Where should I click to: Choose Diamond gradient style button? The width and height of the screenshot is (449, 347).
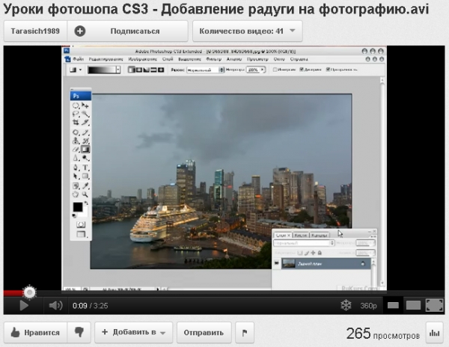click(x=161, y=70)
